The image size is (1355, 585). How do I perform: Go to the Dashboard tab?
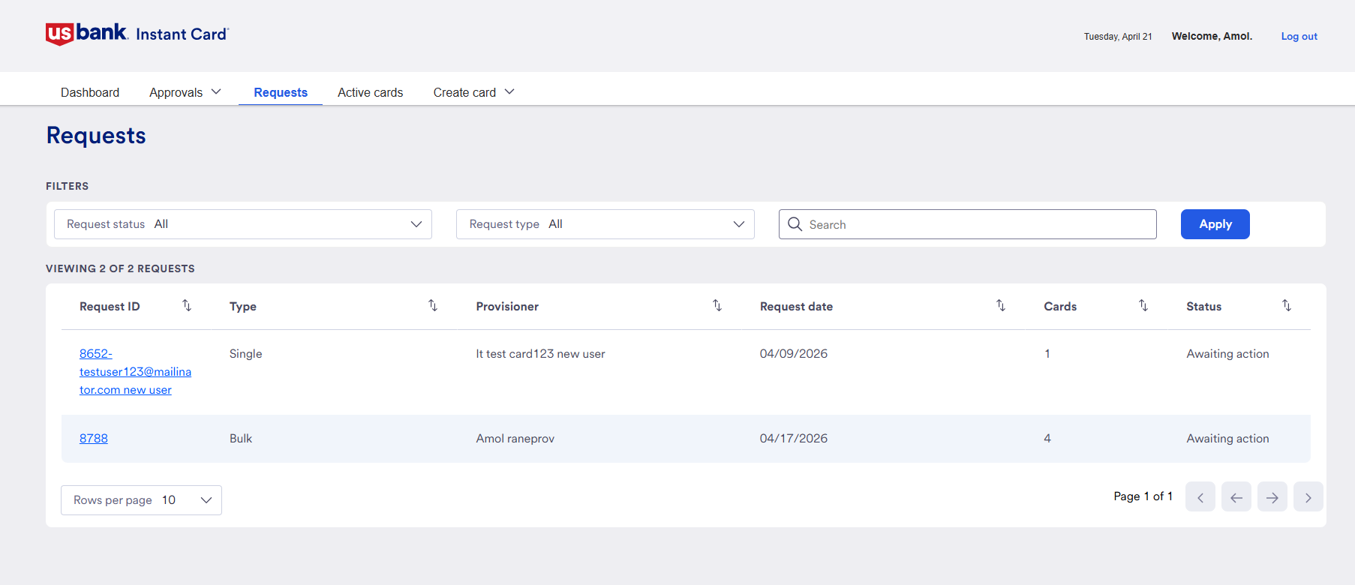tap(90, 92)
